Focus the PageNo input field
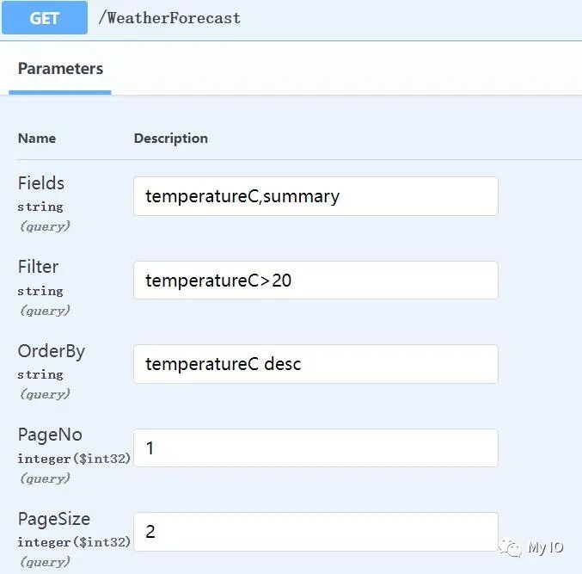Screen dimensions: 582x574 click(x=316, y=447)
